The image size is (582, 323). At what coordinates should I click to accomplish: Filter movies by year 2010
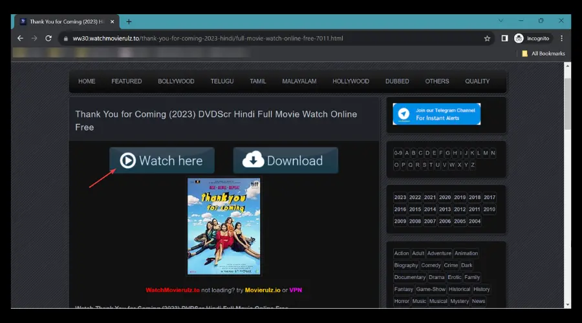[490, 209]
